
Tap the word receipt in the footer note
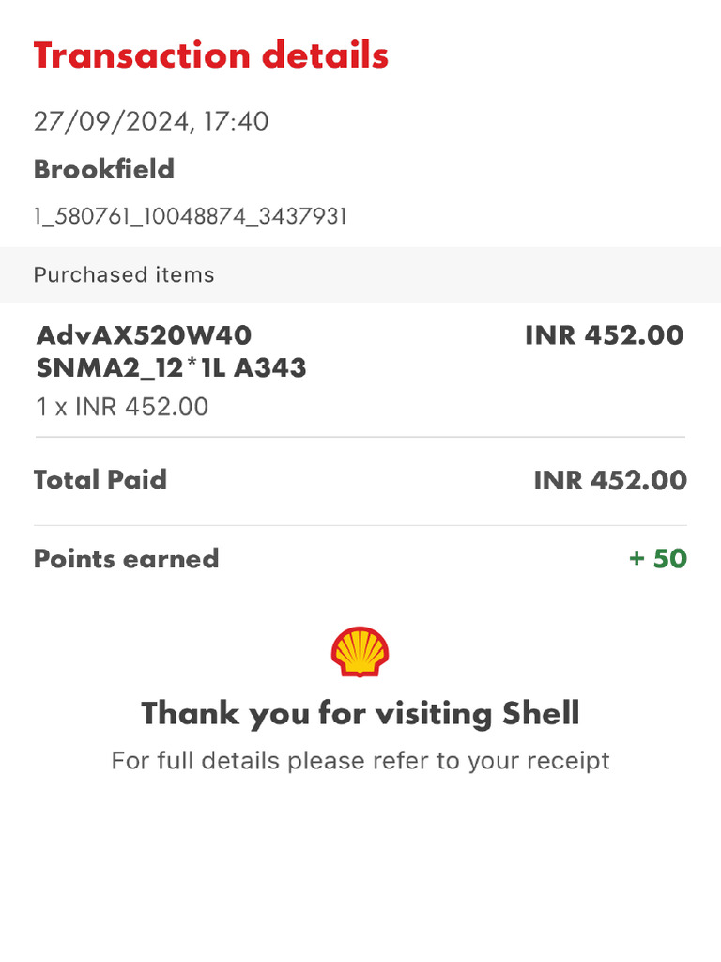tap(568, 760)
